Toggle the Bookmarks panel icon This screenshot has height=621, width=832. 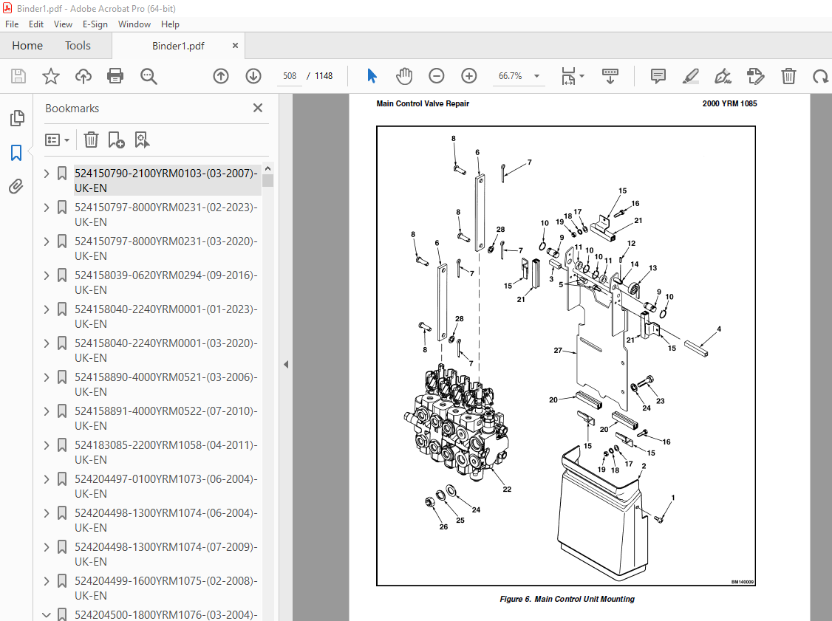coord(16,153)
